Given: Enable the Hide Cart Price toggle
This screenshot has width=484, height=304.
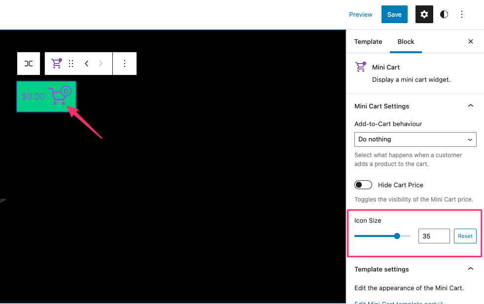Looking at the screenshot, I should 363,185.
